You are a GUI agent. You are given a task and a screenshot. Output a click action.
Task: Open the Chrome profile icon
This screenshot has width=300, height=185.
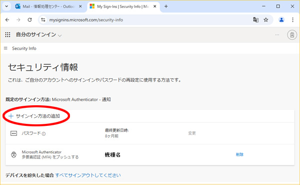coord(281,20)
